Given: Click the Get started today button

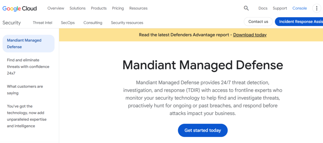Looking at the screenshot, I should [203, 130].
